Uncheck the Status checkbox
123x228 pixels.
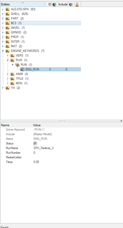coord(35,143)
